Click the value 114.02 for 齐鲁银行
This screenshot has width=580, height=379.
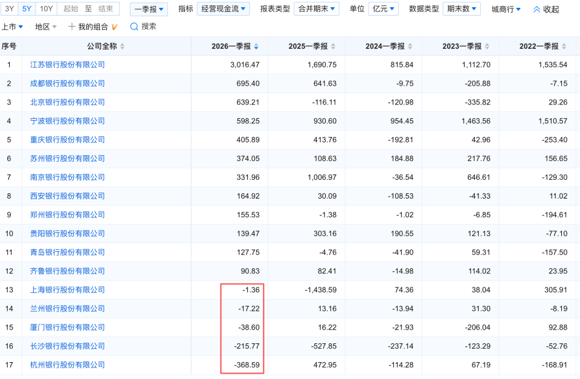coord(479,271)
